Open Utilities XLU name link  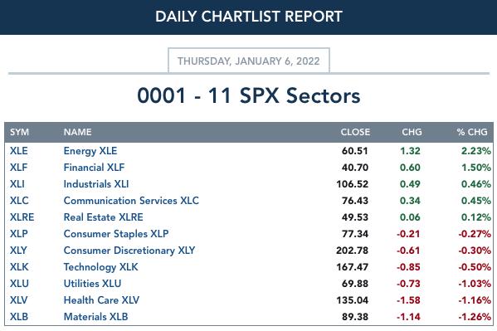click(x=92, y=284)
